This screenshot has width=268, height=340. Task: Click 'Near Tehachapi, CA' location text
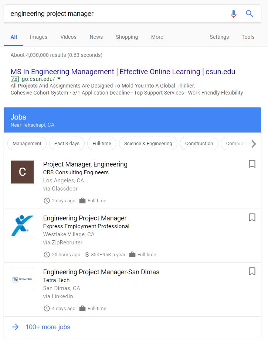(x=33, y=125)
